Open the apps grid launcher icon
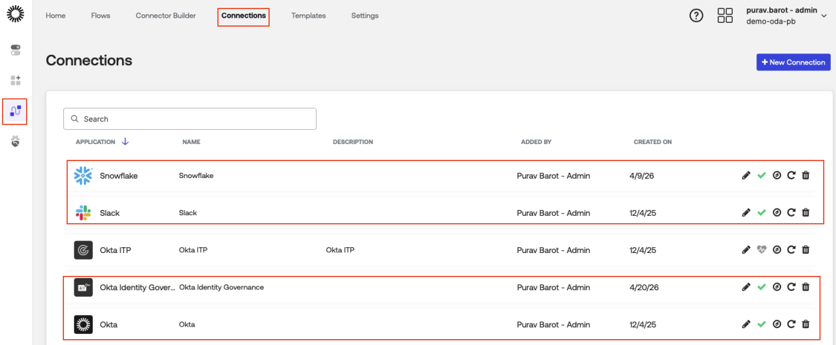The image size is (836, 345). [x=725, y=16]
